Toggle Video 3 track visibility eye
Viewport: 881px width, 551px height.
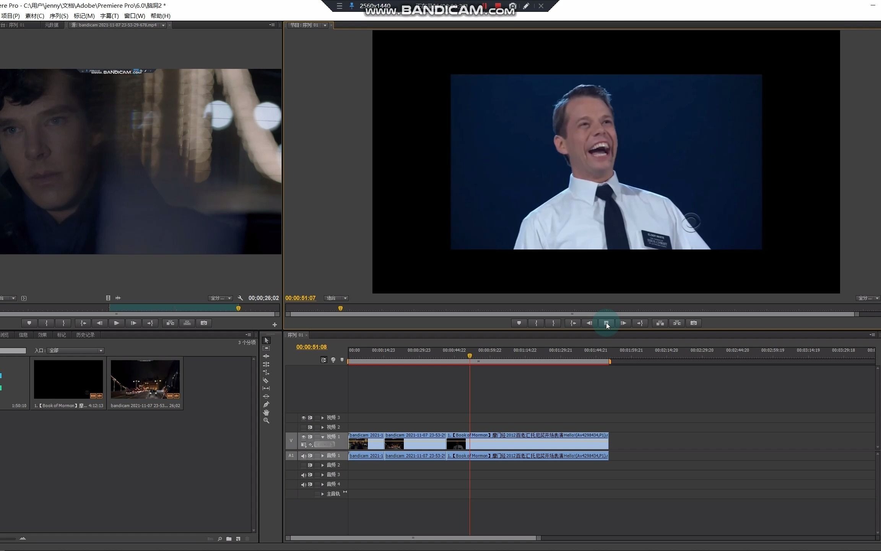[304, 417]
